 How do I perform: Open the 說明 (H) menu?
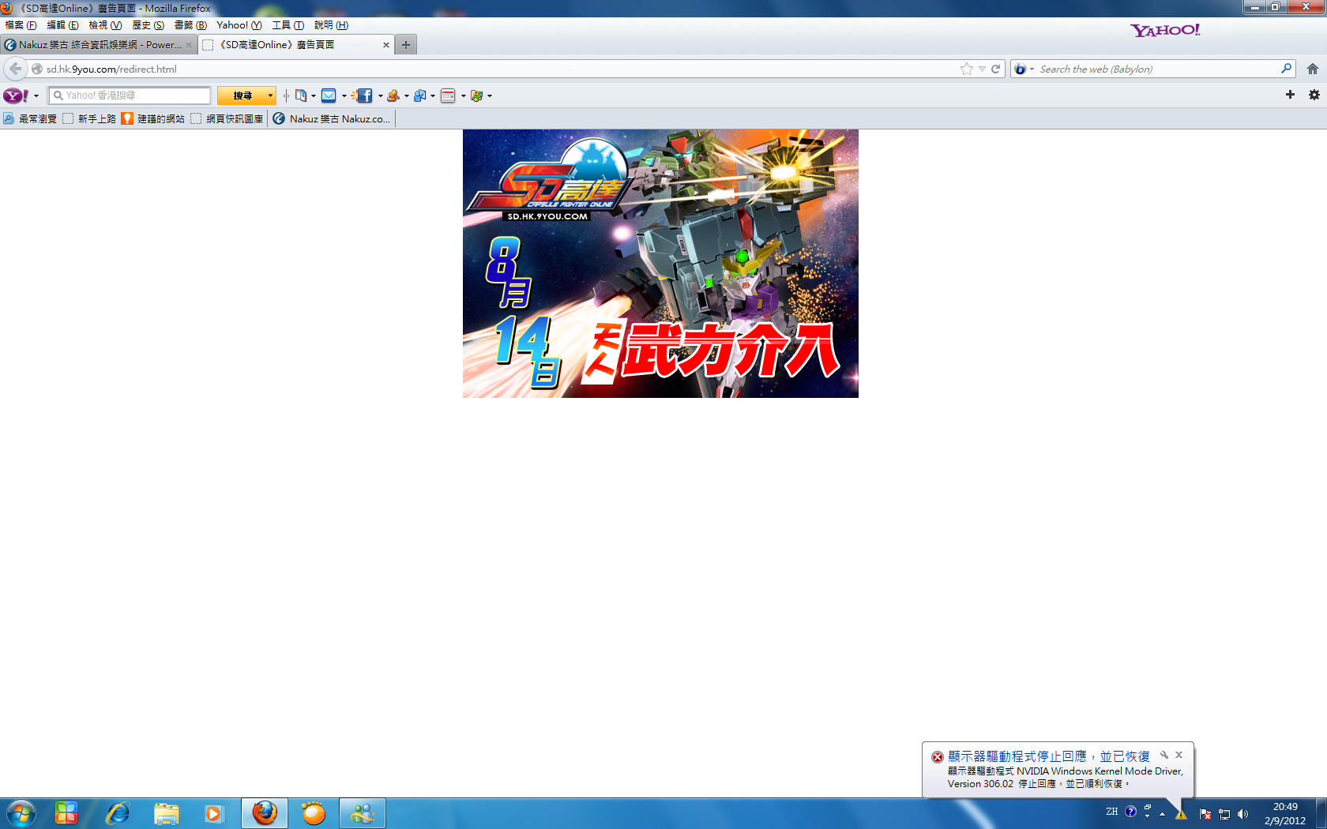click(x=331, y=25)
